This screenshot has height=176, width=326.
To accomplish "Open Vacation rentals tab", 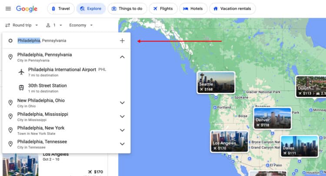I will click(232, 9).
